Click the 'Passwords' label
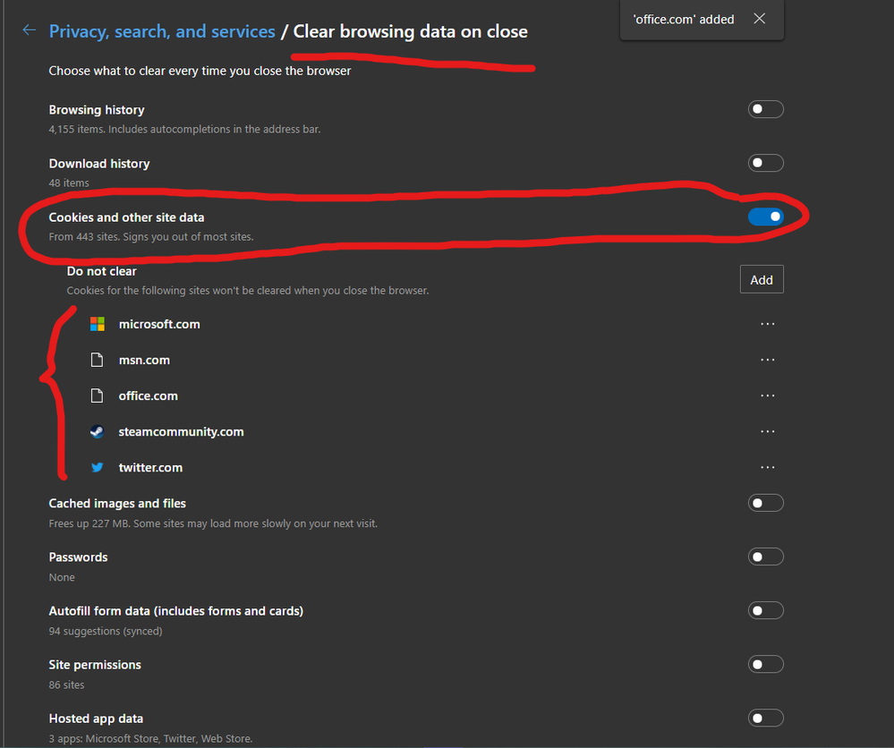The height and width of the screenshot is (748, 894). point(78,557)
